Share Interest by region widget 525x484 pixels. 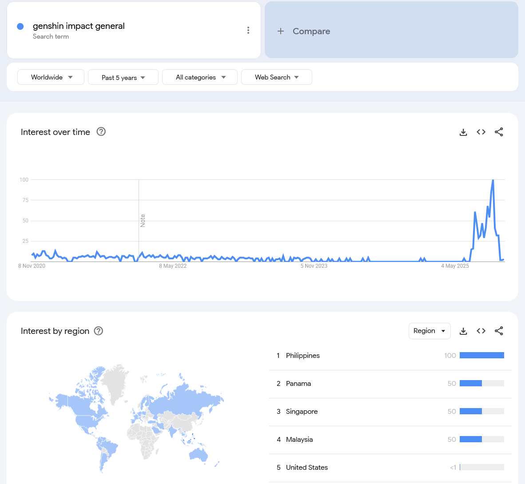point(499,331)
